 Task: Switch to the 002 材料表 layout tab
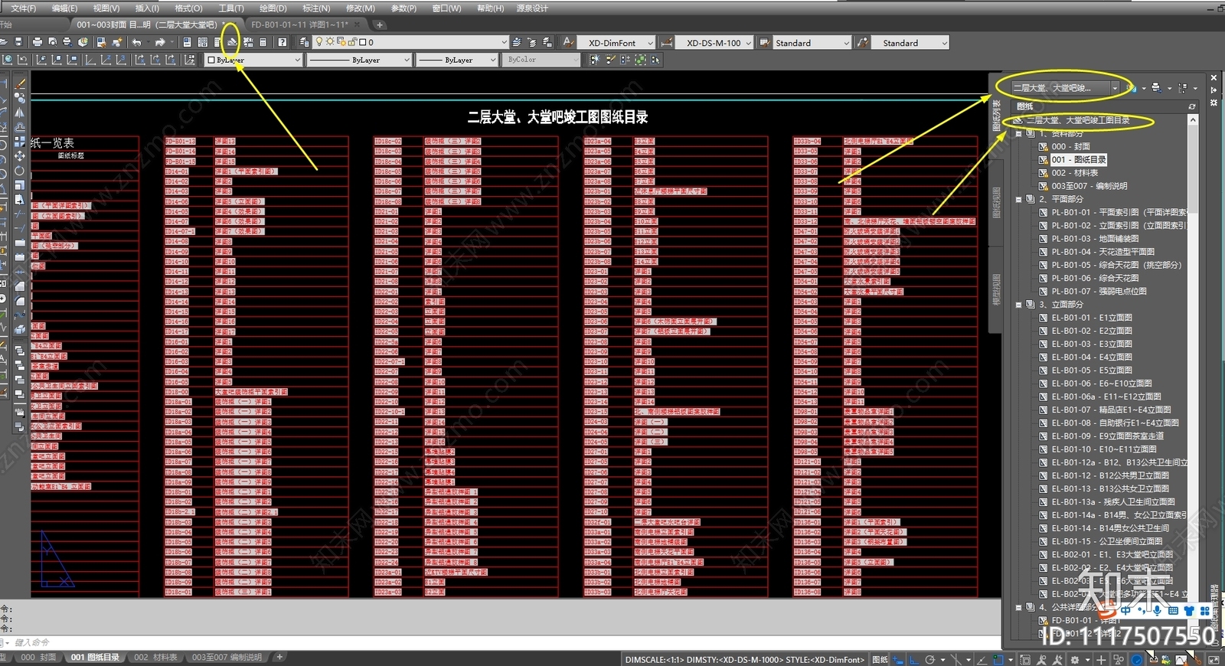point(155,657)
